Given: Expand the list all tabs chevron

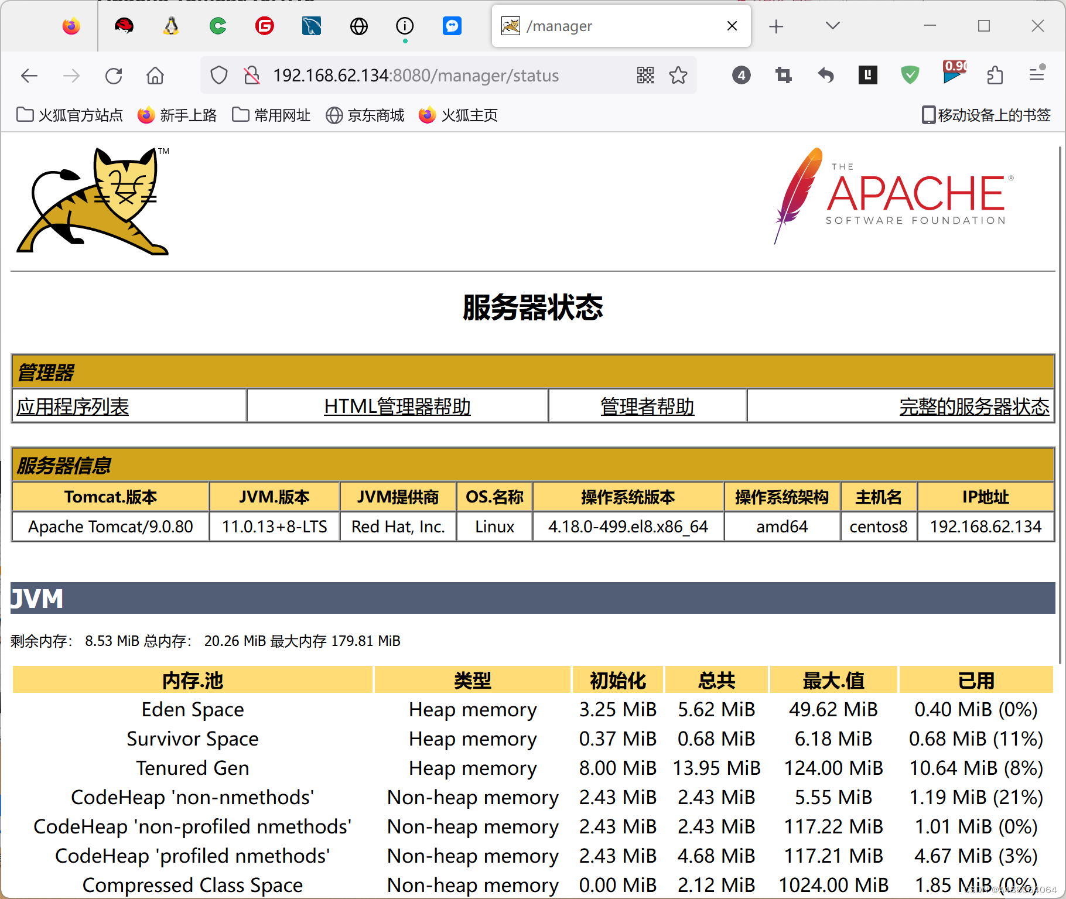Looking at the screenshot, I should pos(832,26).
